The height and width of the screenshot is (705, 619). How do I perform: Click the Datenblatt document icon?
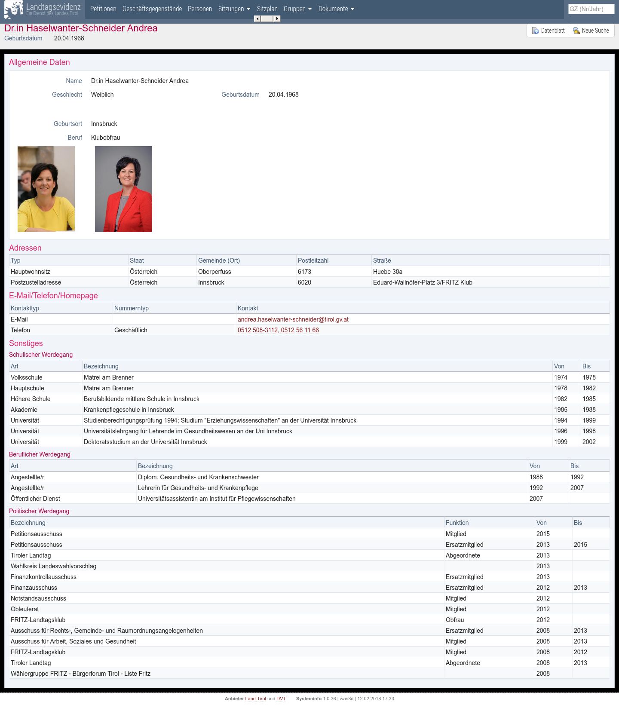coord(535,31)
